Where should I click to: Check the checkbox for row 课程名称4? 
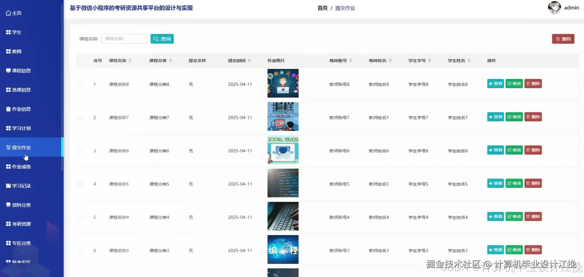80,217
